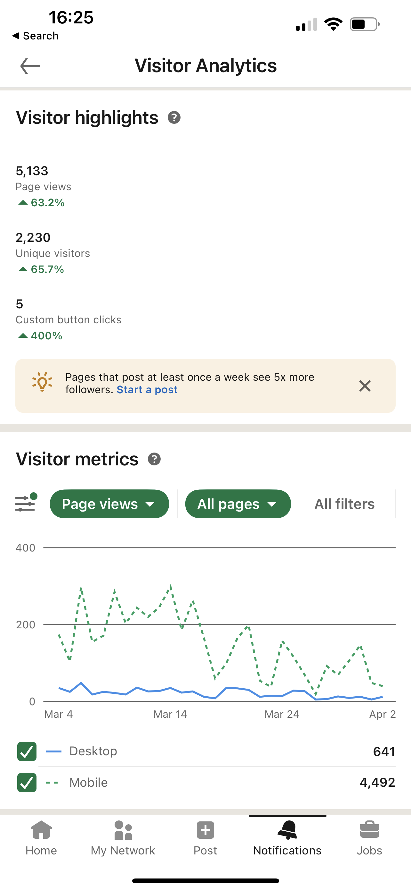411x891 pixels.
Task: Open Visitor metrics help icon
Action: point(154,459)
